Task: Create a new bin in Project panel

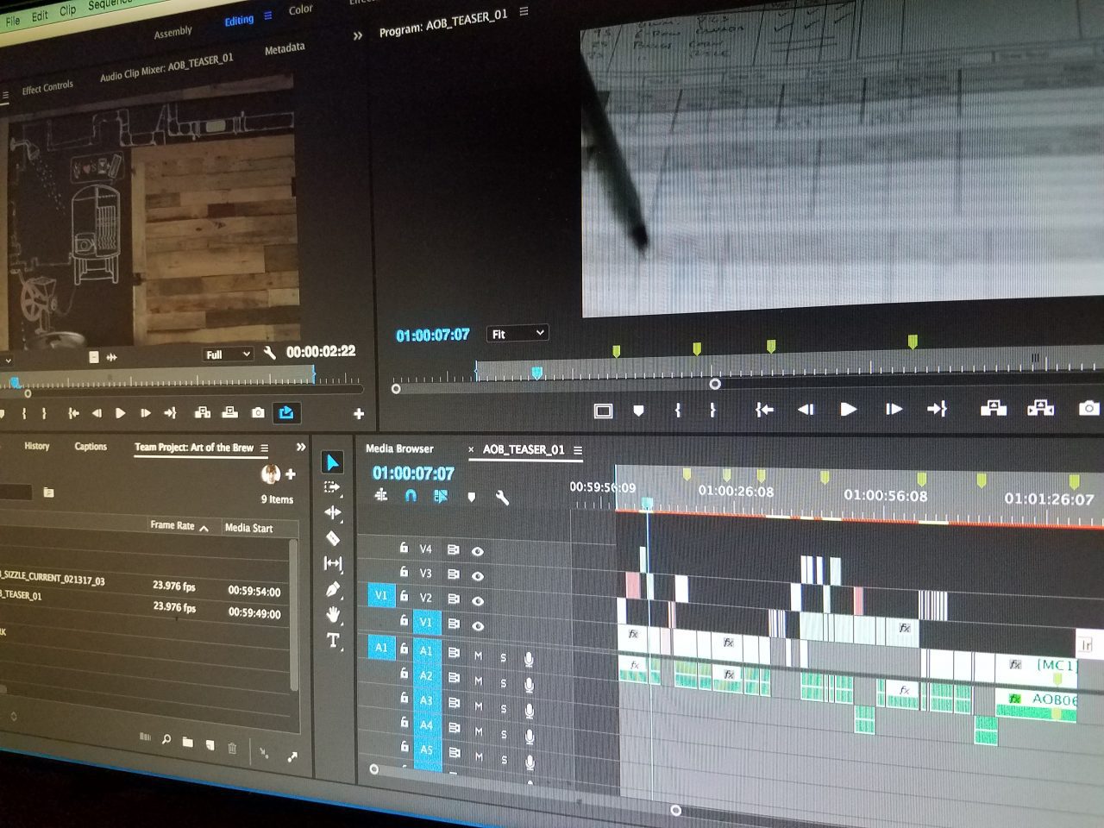Action: click(187, 742)
